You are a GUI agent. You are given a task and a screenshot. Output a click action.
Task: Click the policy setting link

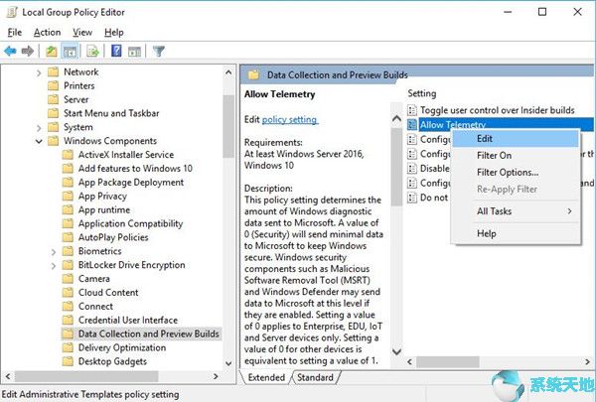(x=290, y=120)
